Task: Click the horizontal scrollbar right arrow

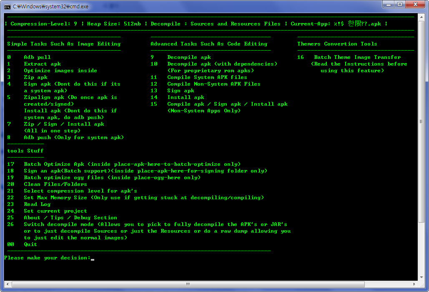Action: pos(414,284)
